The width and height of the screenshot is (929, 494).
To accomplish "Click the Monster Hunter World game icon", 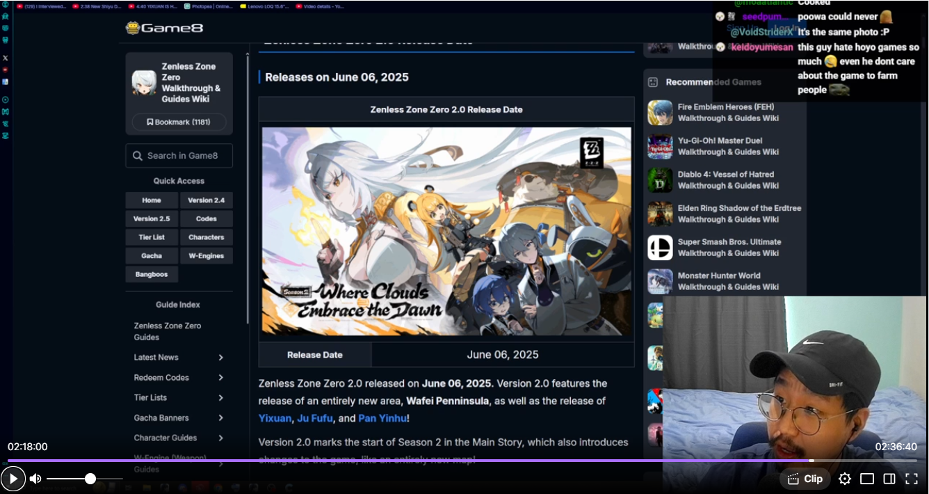I will 660,282.
